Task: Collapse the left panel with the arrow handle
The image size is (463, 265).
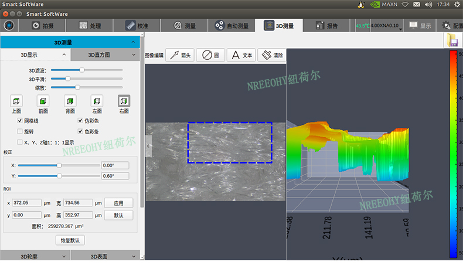Action: [x=148, y=146]
